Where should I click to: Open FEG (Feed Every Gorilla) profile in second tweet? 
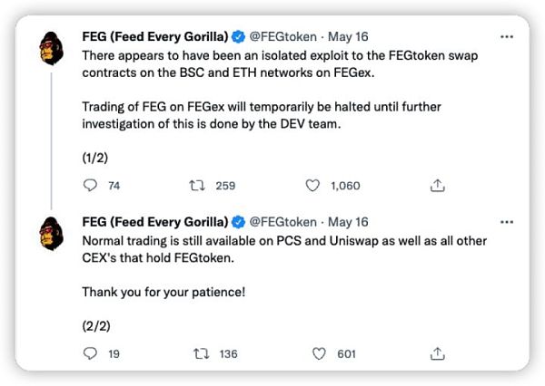[155, 221]
